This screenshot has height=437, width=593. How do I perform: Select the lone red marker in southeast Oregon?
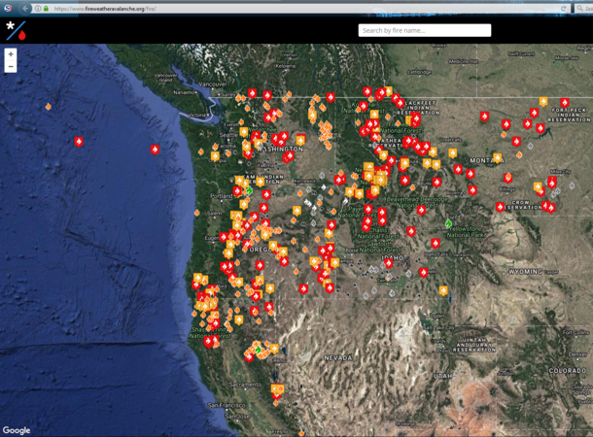click(x=303, y=289)
